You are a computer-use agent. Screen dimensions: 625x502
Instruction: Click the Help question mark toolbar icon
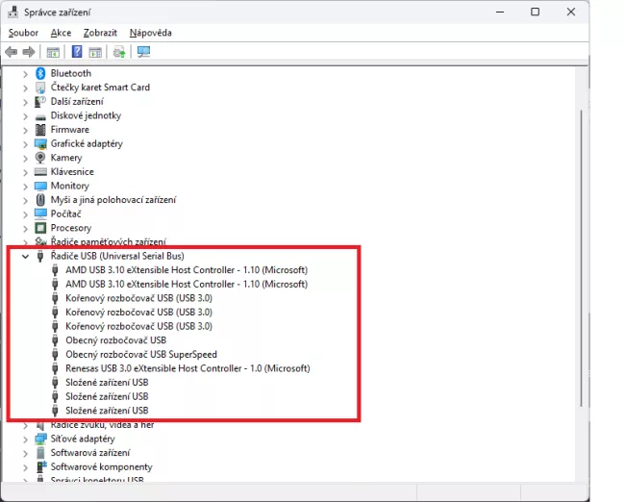pyautogui.click(x=76, y=52)
